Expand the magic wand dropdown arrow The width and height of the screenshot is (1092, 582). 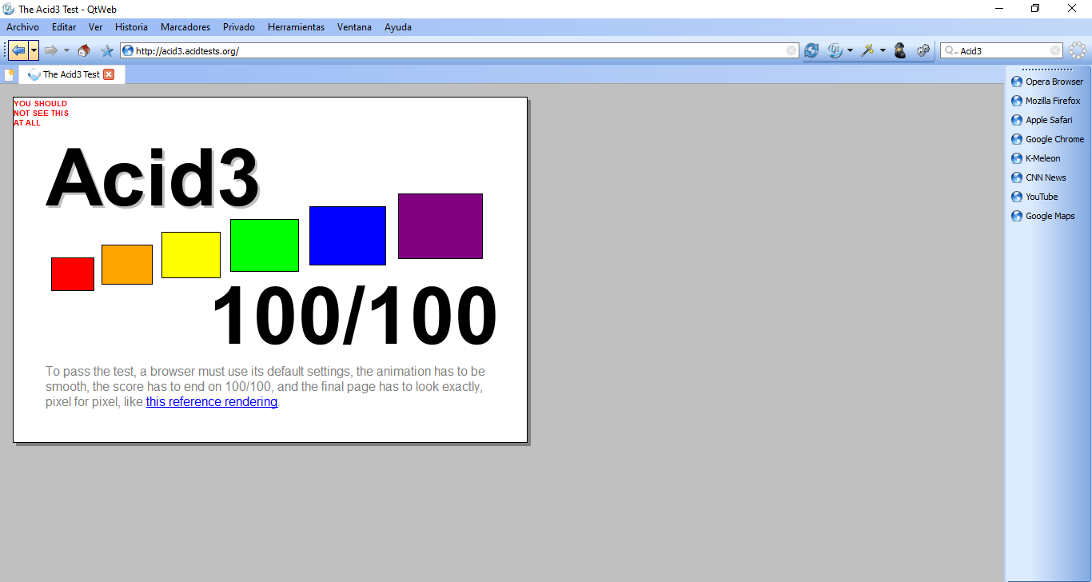(x=883, y=50)
